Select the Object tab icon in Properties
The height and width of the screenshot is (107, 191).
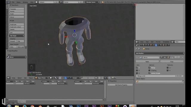[x=151, y=45]
